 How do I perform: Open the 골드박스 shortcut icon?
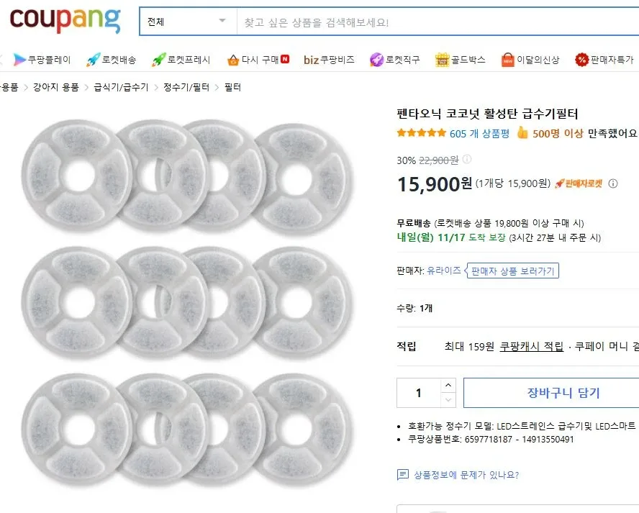pyautogui.click(x=442, y=60)
